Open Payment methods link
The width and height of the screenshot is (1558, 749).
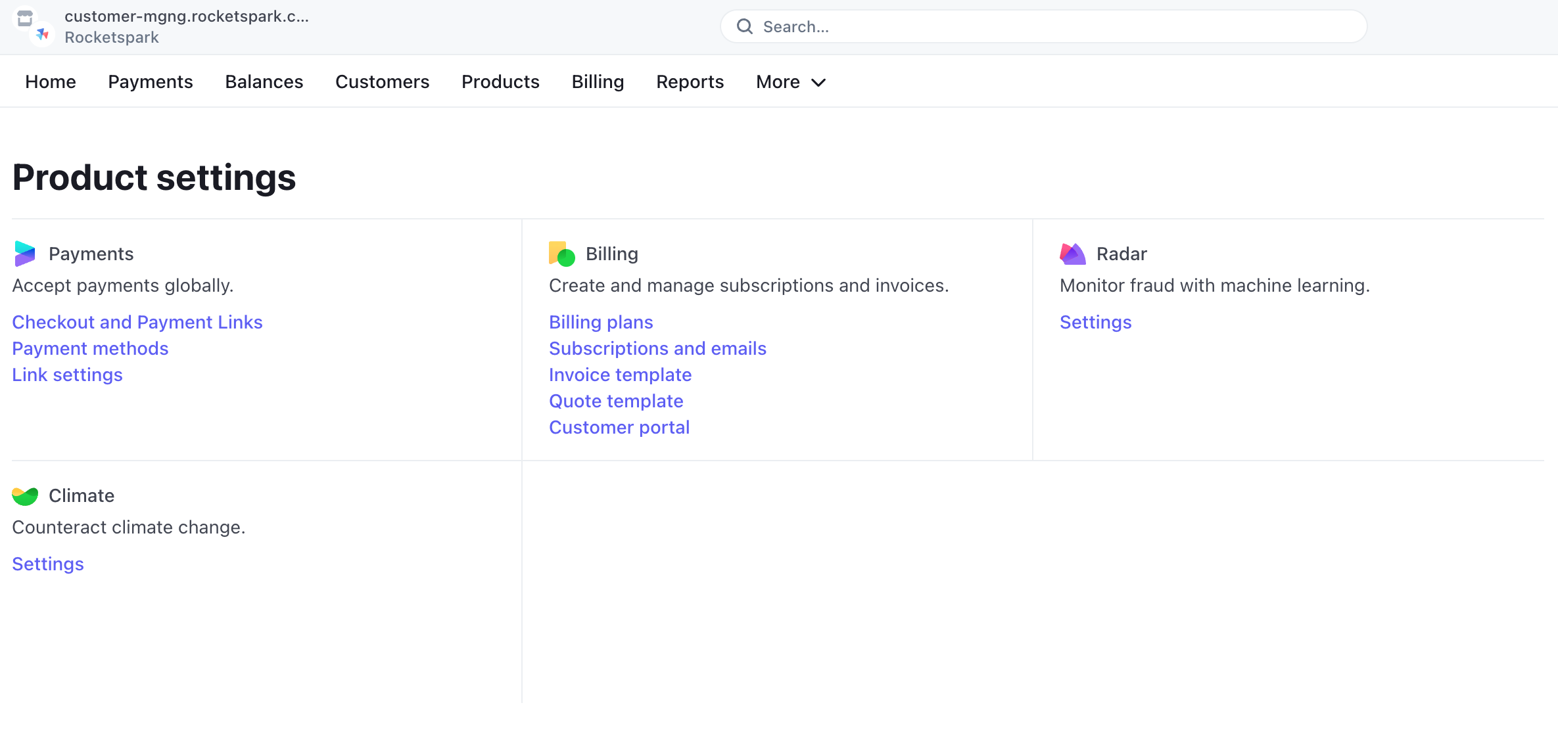tap(90, 348)
